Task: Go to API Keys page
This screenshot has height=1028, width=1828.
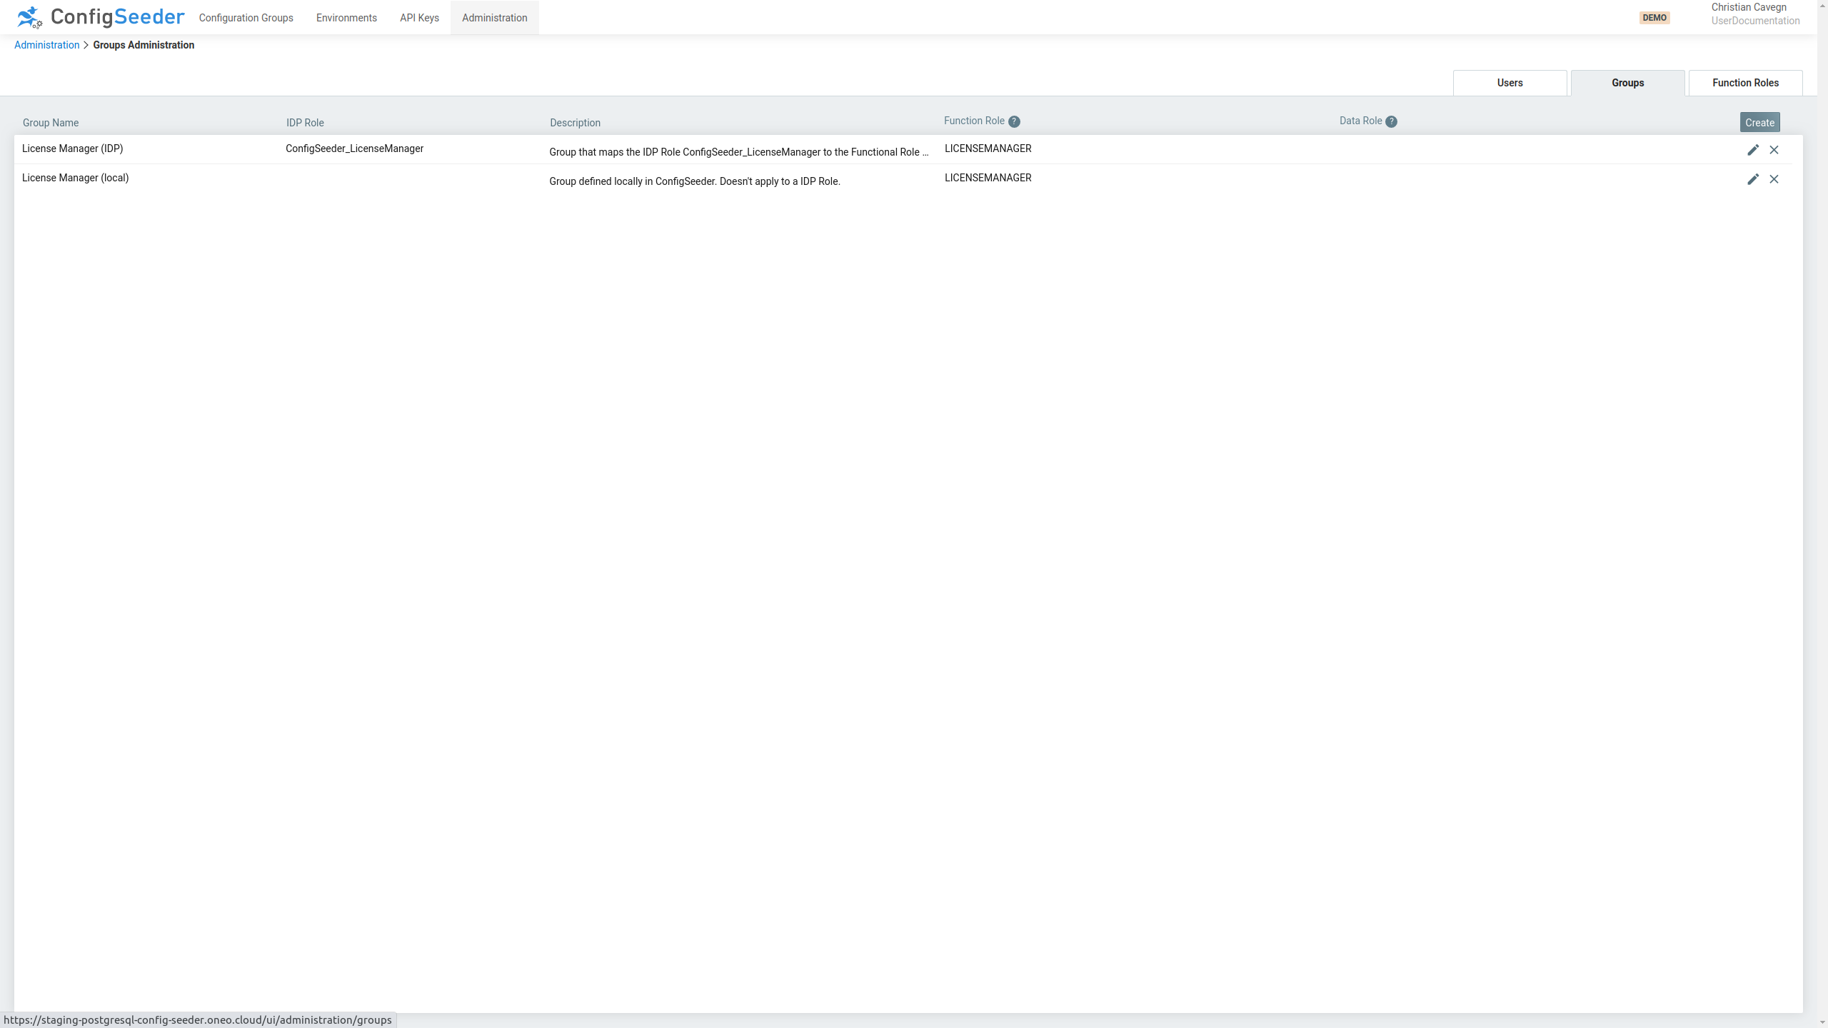Action: (419, 18)
